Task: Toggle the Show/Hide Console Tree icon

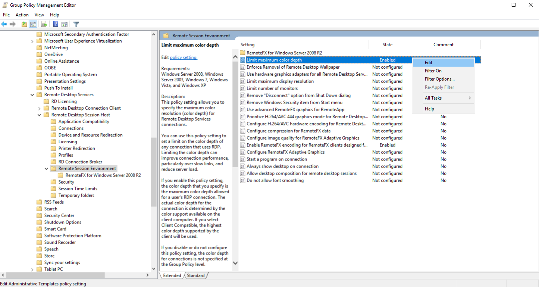Action: (x=33, y=24)
